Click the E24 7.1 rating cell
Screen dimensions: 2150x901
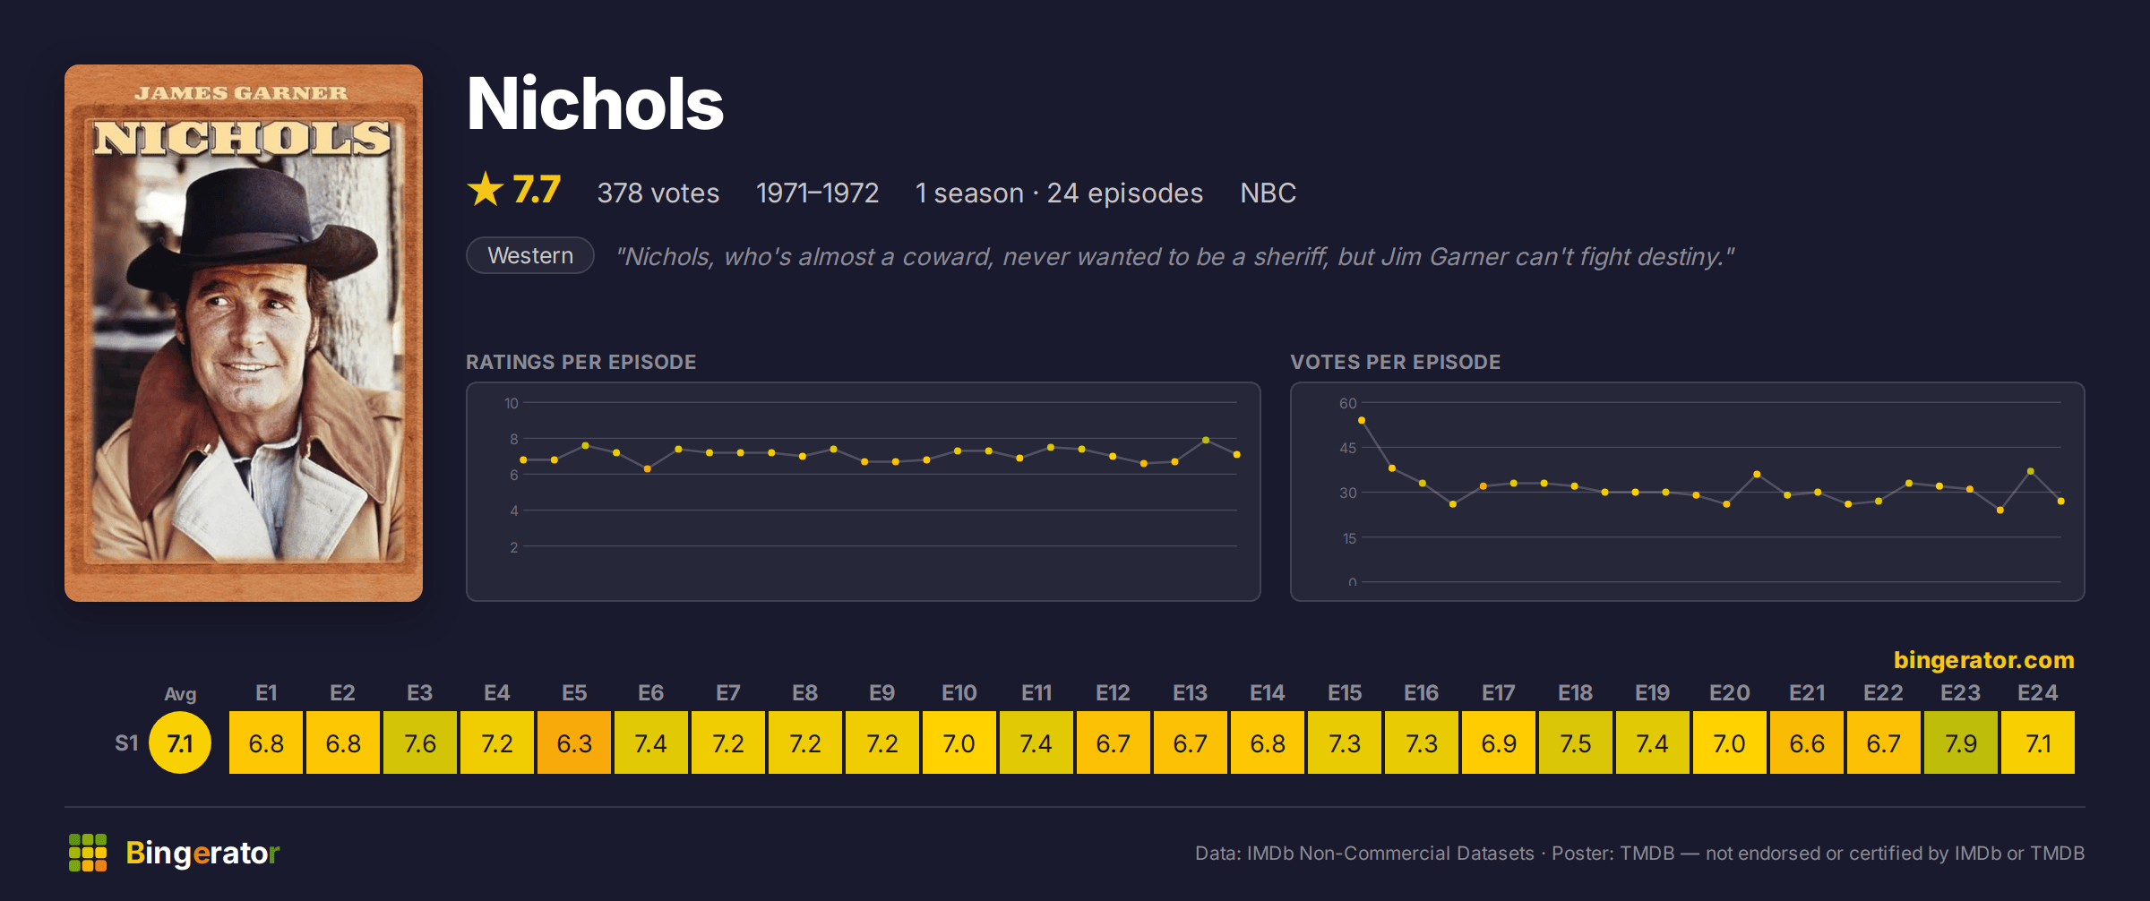pos(2038,742)
